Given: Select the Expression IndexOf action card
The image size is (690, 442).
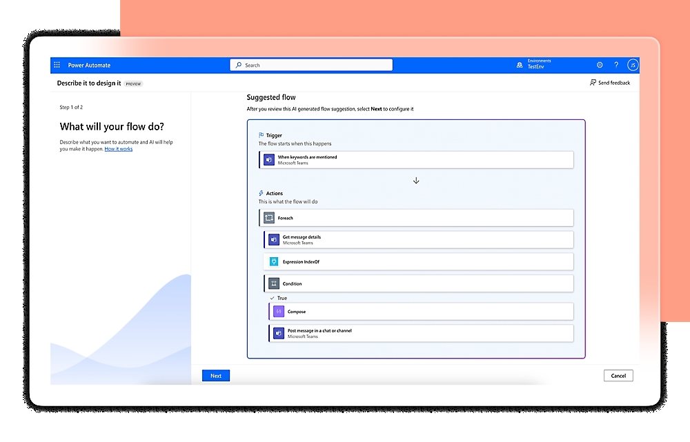Looking at the screenshot, I should point(419,261).
